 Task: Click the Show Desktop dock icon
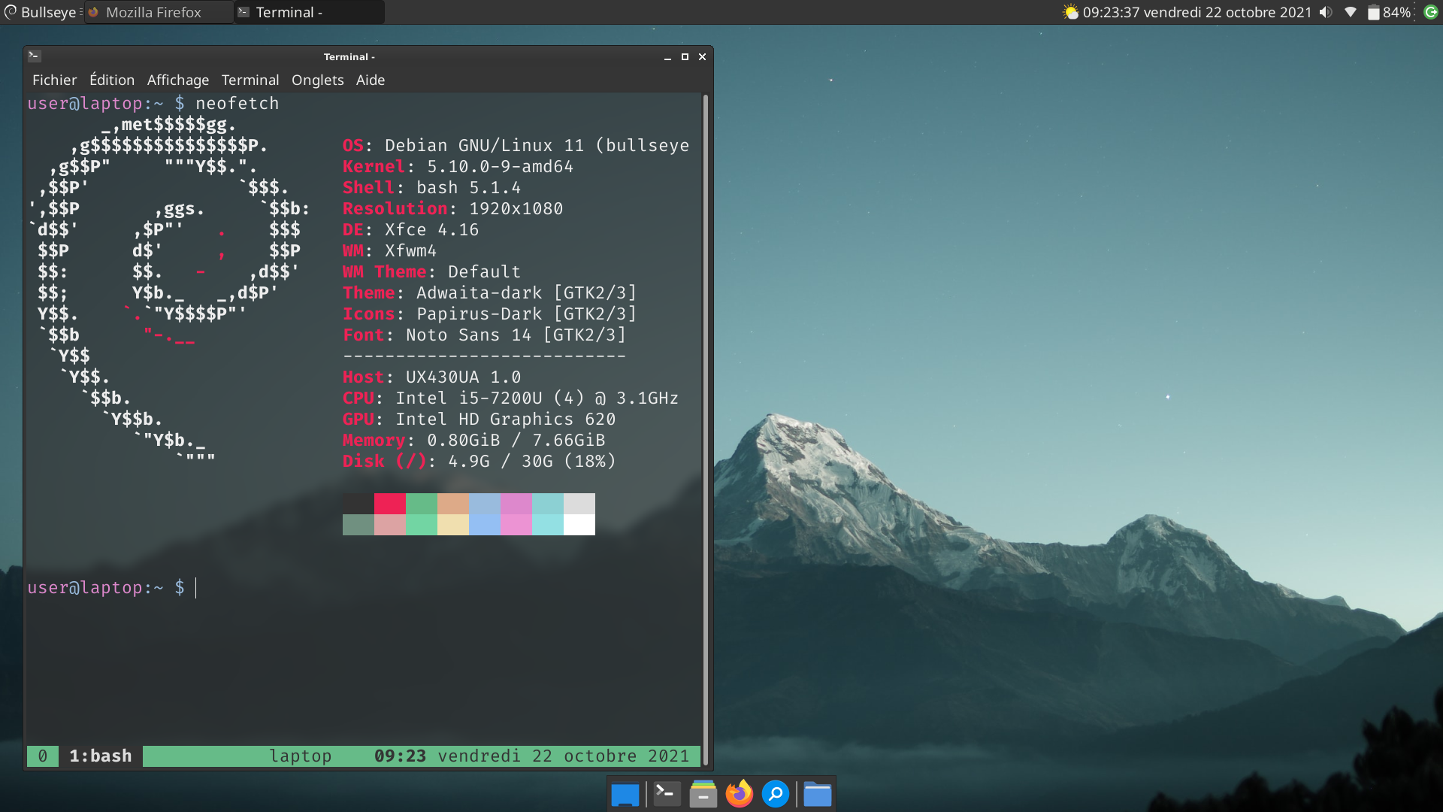click(625, 794)
